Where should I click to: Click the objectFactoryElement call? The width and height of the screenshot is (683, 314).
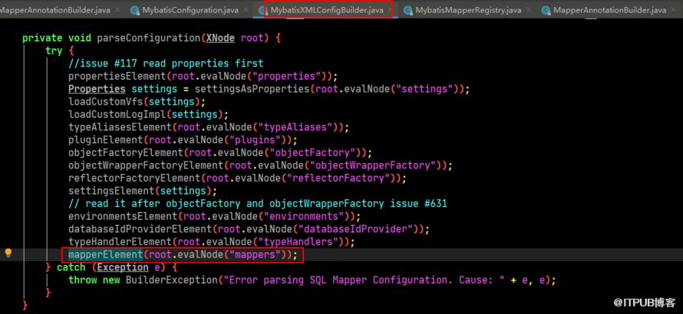[x=125, y=152]
